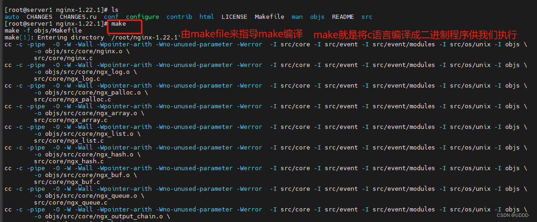Select the "CHANGES" file name without .ru
The width and height of the screenshot is (537, 222).
tap(40, 17)
